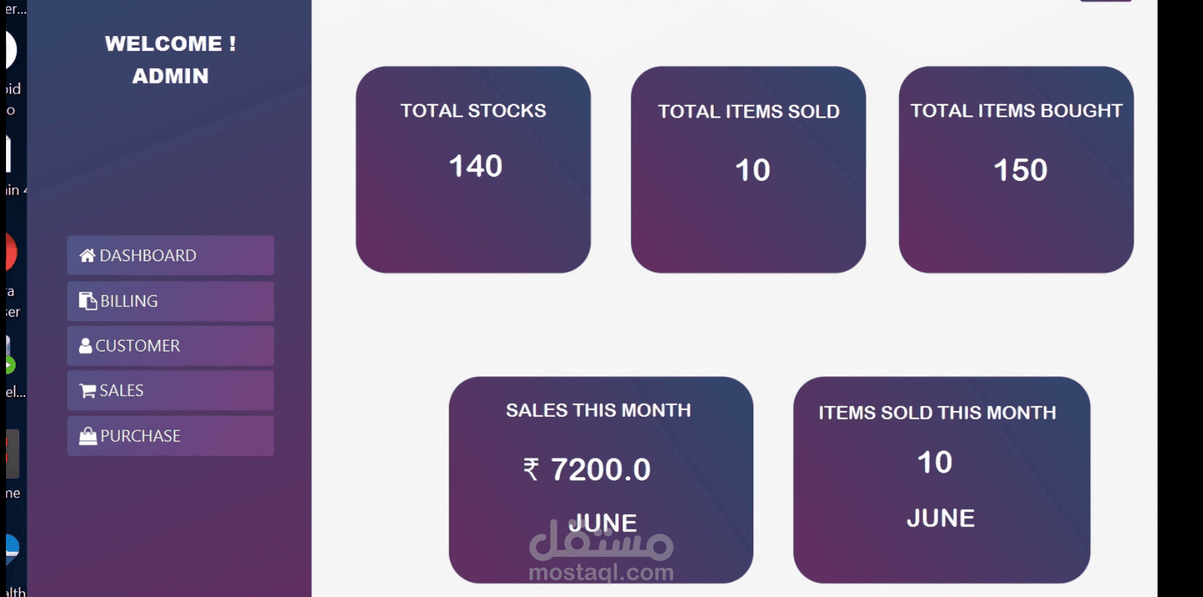
Task: Click the Sales This Month card heading
Action: click(x=599, y=410)
